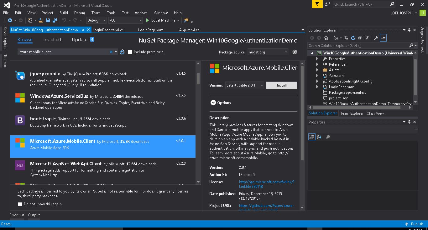Click the New Project toolbar icon
Image resolution: width=428 pixels, height=230 pixels.
tap(30, 20)
